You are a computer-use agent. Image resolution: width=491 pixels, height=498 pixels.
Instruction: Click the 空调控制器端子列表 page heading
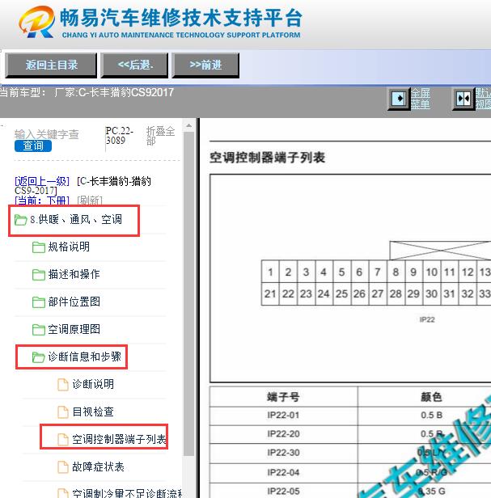pos(267,158)
